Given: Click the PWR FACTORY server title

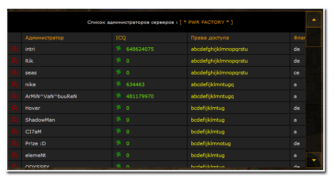Looking at the screenshot, I should 206,22.
